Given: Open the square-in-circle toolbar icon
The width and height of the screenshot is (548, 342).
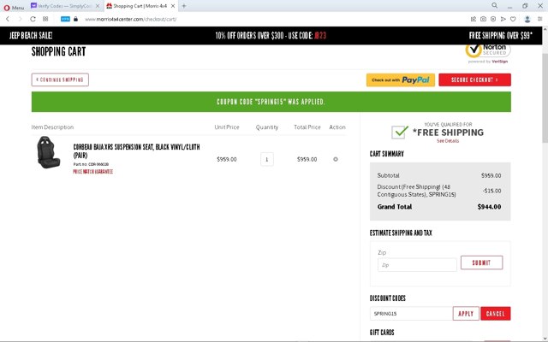Looking at the screenshot, I should tap(493, 19).
